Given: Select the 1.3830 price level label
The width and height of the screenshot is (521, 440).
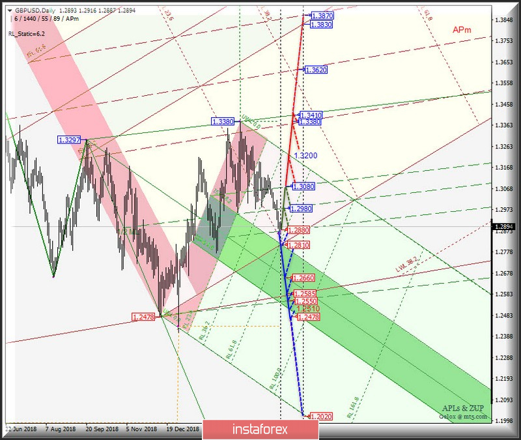Looking at the screenshot, I should [x=321, y=24].
